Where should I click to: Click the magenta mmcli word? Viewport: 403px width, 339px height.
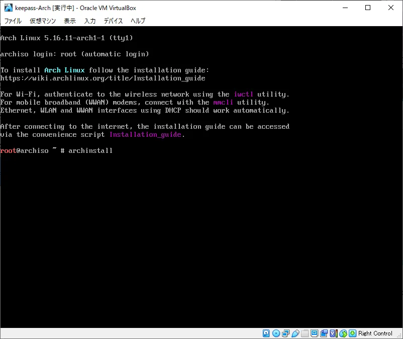click(x=223, y=103)
